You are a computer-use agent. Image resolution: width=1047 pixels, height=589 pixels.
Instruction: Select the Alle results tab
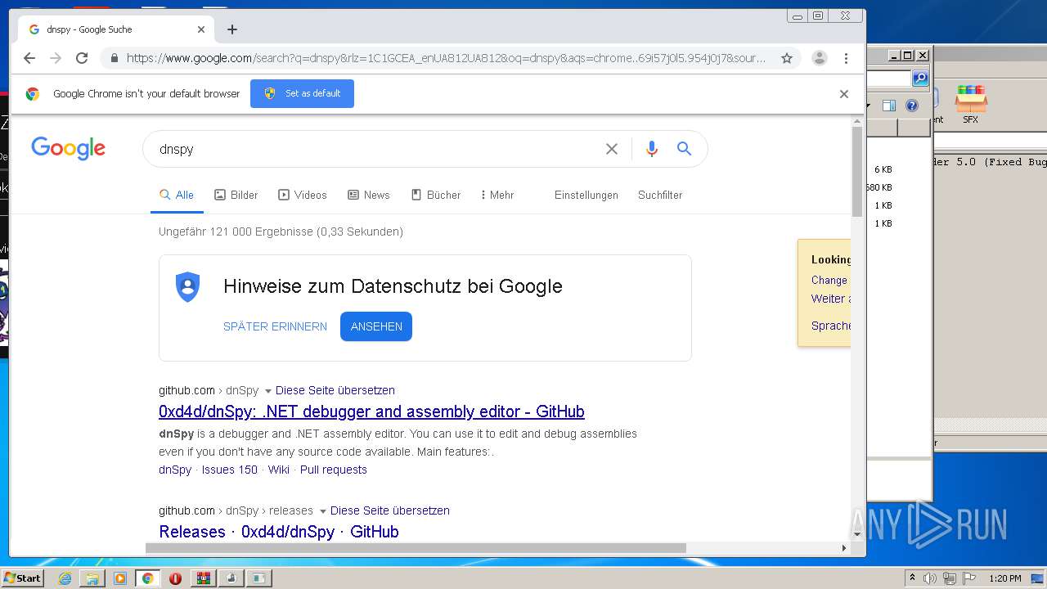[x=177, y=195]
